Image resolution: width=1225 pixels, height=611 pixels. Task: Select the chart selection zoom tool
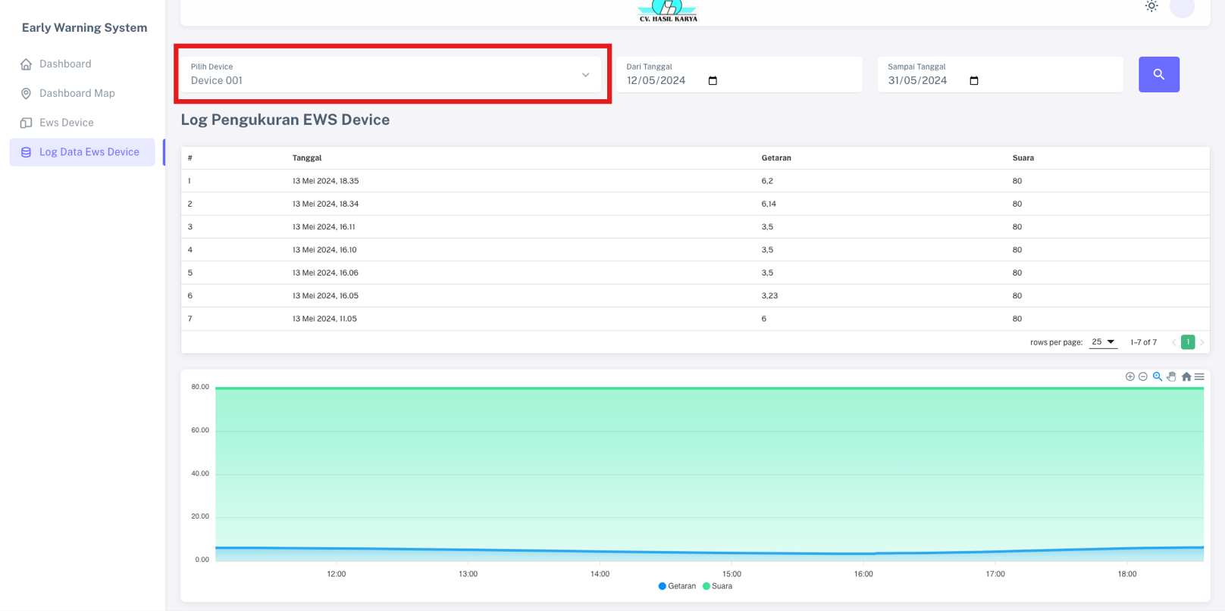1158,376
